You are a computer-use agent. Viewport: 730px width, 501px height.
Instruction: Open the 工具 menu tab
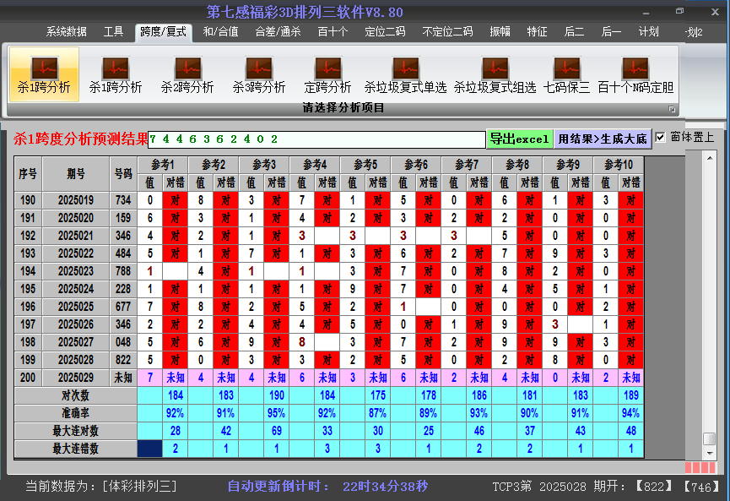pyautogui.click(x=113, y=32)
